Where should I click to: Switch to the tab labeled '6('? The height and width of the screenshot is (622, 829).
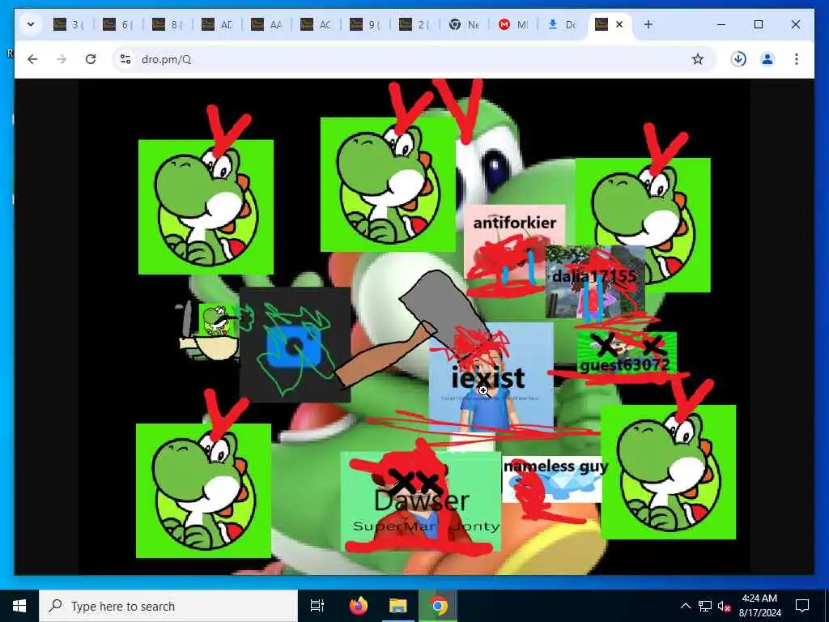tap(118, 24)
